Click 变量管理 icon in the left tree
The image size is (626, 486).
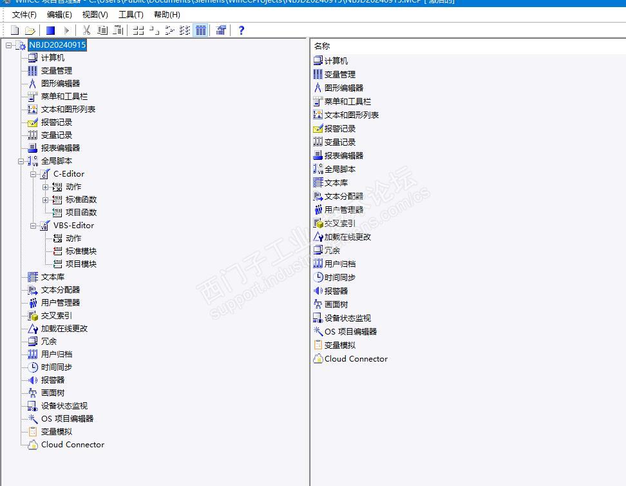click(x=33, y=71)
